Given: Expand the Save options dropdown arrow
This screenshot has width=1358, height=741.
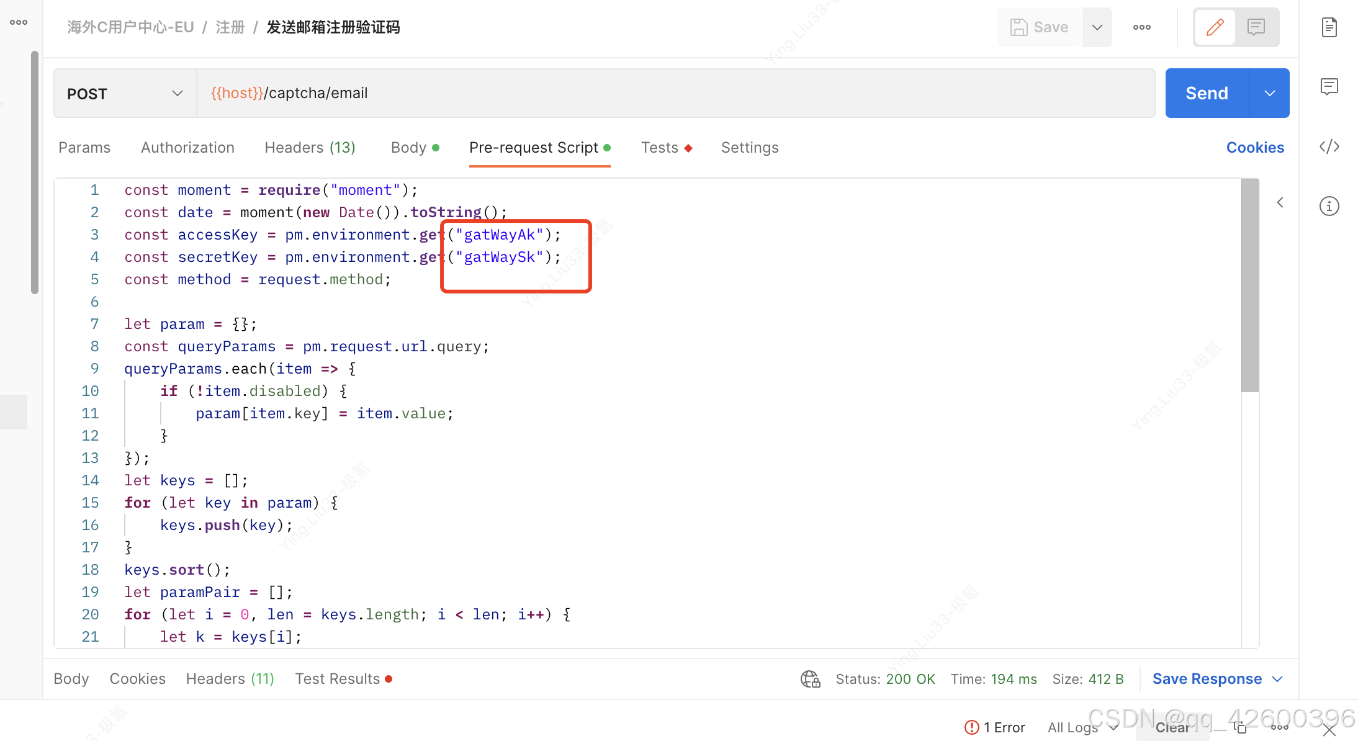Looking at the screenshot, I should coord(1097,27).
